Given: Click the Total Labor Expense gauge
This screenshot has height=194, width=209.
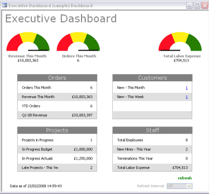Looking at the screenshot, I should (180, 42).
